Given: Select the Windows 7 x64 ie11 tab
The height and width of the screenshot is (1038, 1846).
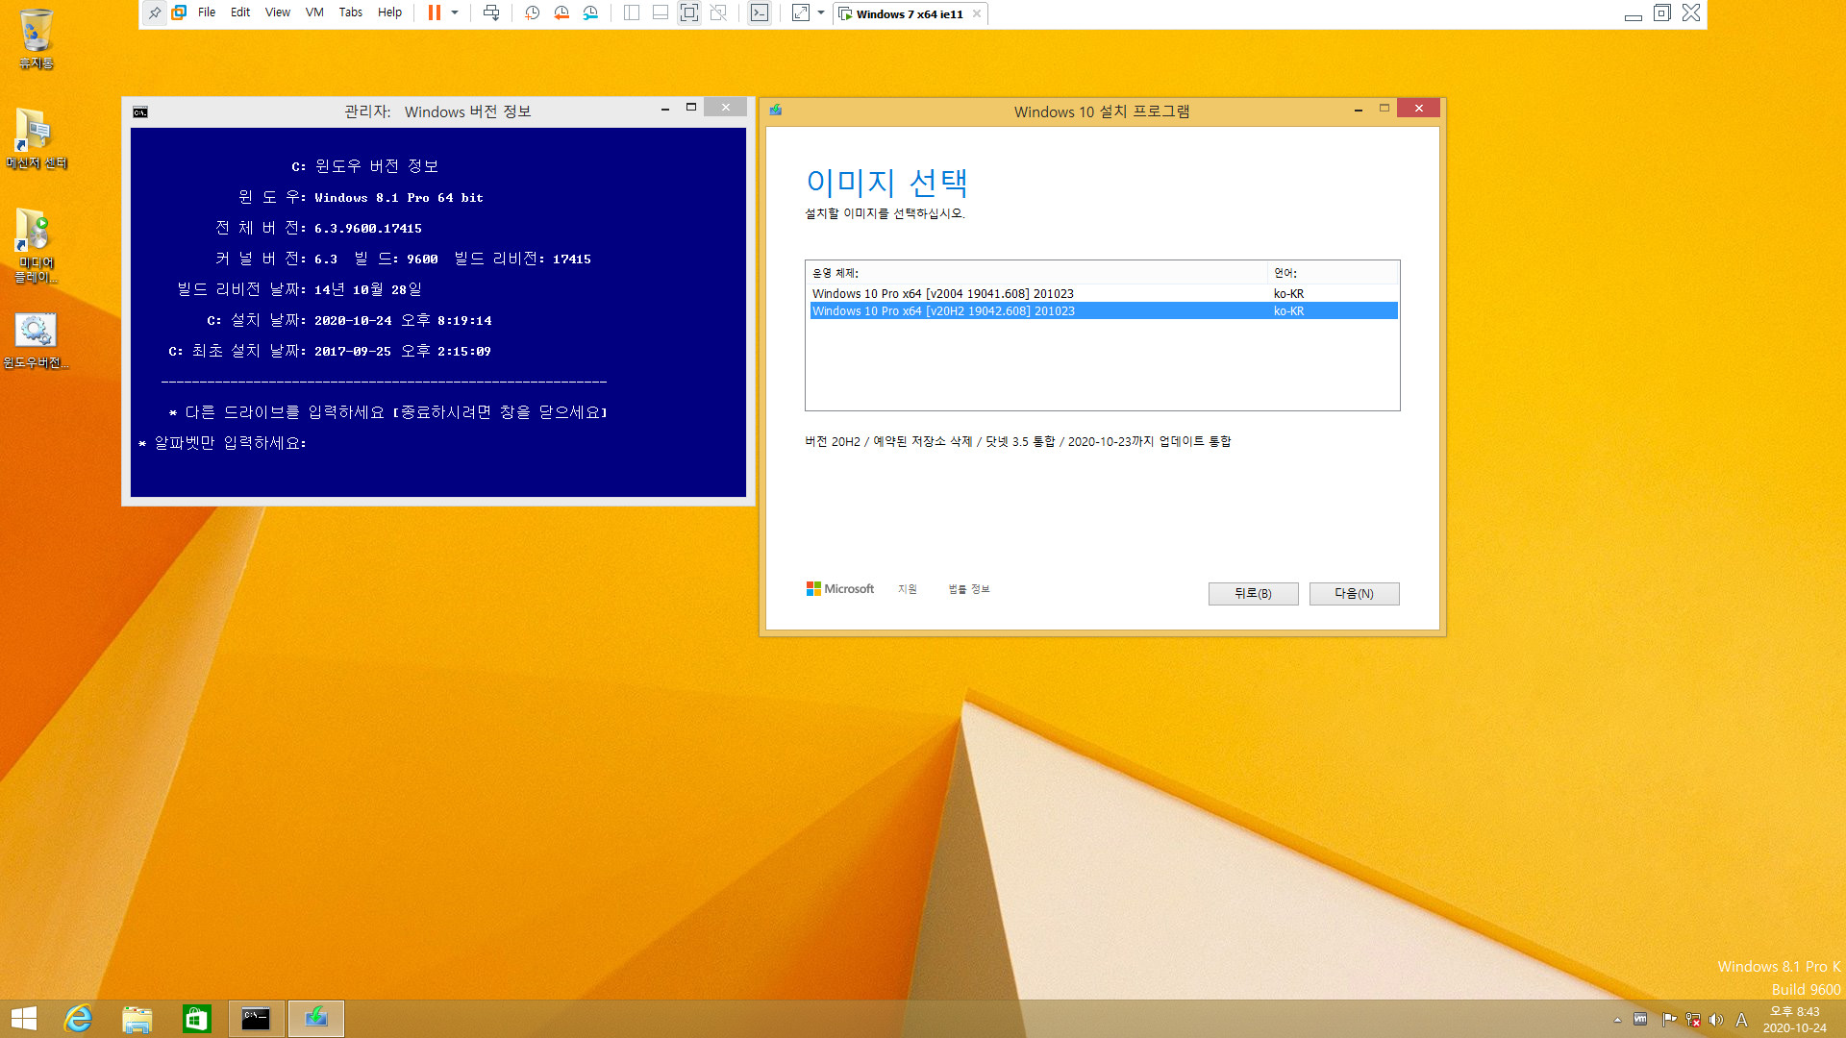Looking at the screenshot, I should tap(909, 14).
